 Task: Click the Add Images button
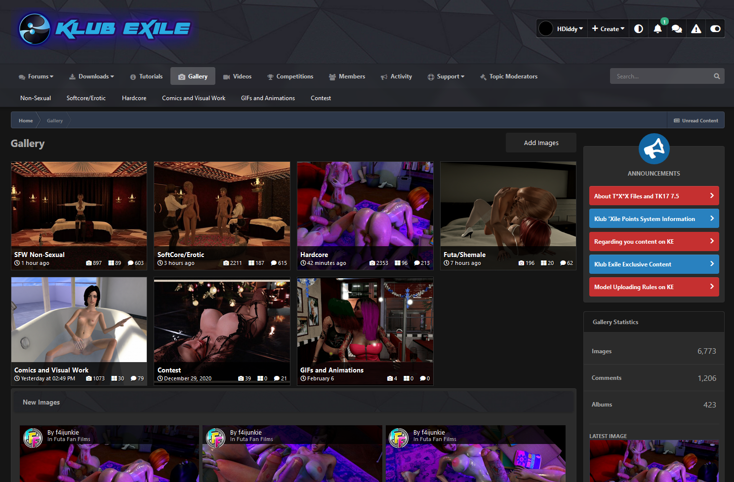pyautogui.click(x=541, y=143)
